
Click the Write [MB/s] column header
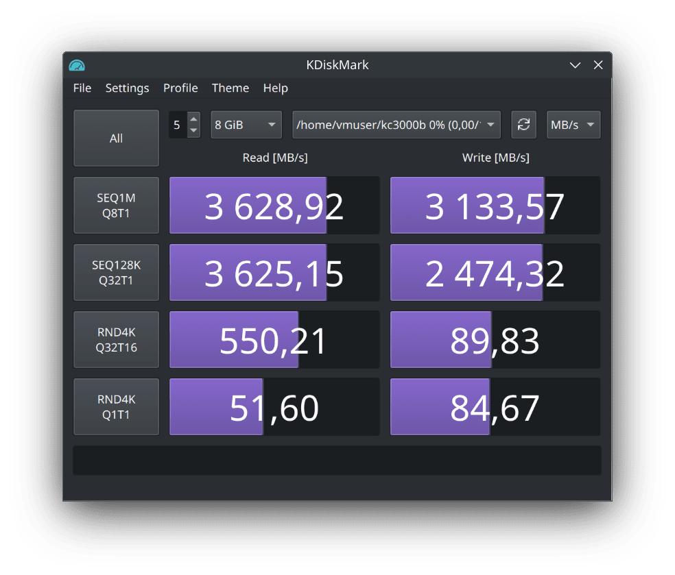495,158
